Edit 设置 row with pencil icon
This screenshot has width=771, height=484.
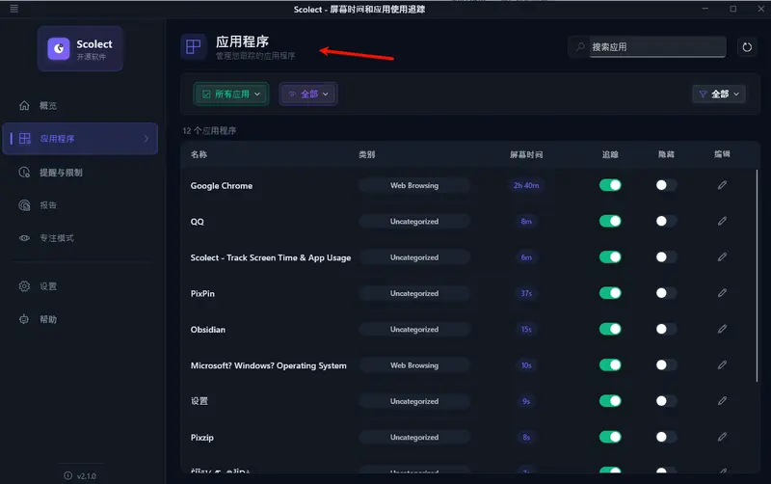(722, 400)
